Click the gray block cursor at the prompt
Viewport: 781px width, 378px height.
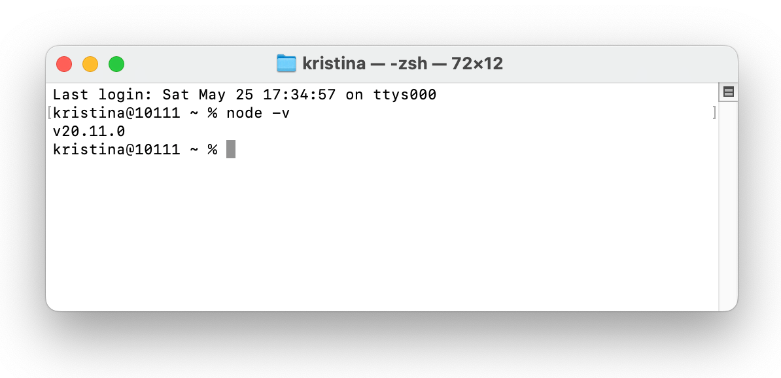230,150
